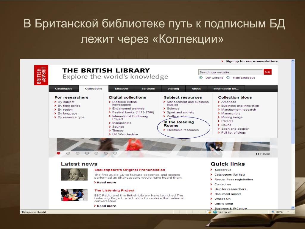The image size is (305, 229).
Task: Open the About menu tab
Action: pyautogui.click(x=196, y=89)
